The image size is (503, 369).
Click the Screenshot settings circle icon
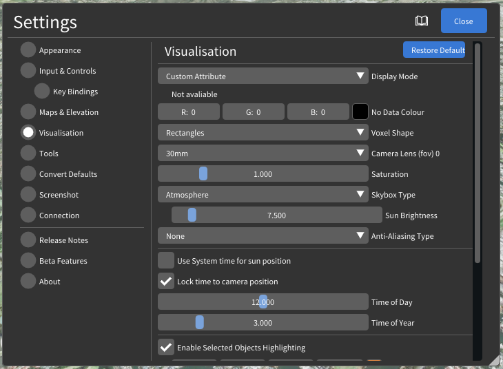point(28,195)
